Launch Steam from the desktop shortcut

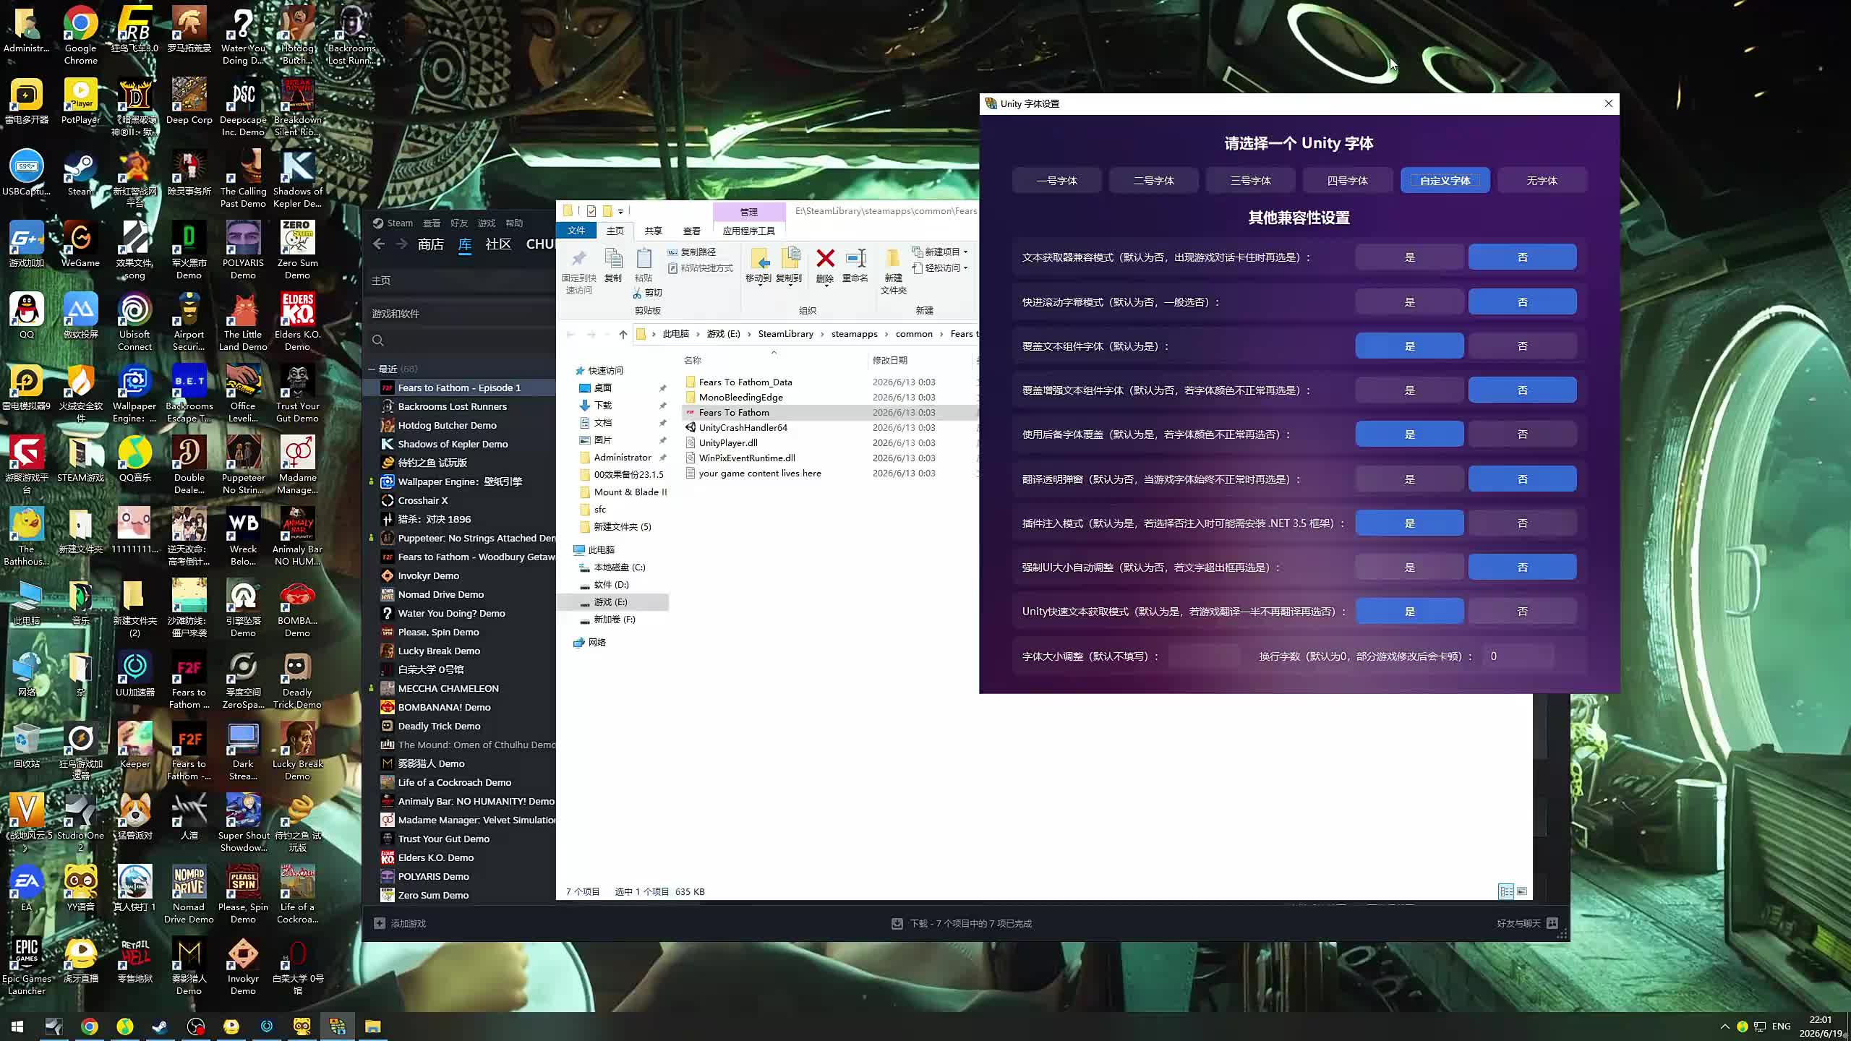(x=80, y=173)
